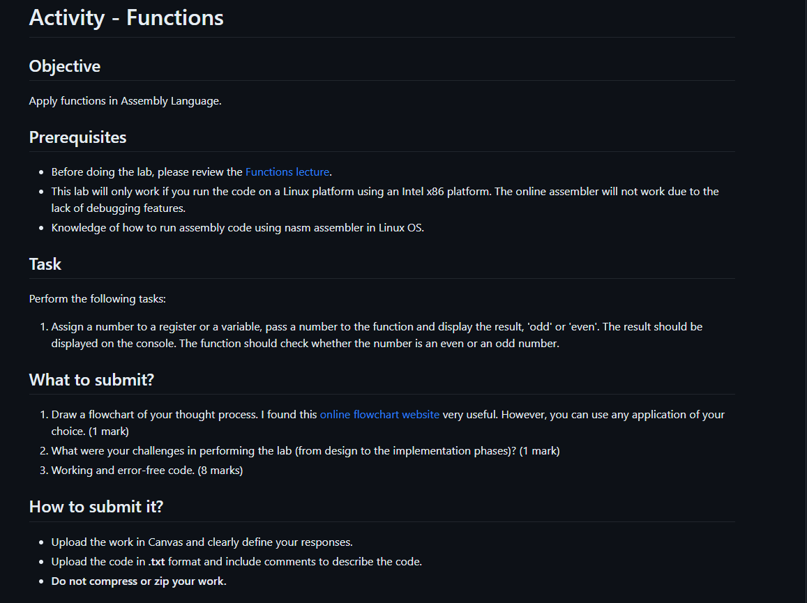Click the What to submit? heading

pos(91,380)
